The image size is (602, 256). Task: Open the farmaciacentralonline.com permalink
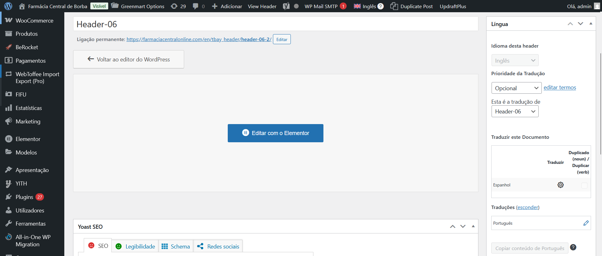(199, 39)
